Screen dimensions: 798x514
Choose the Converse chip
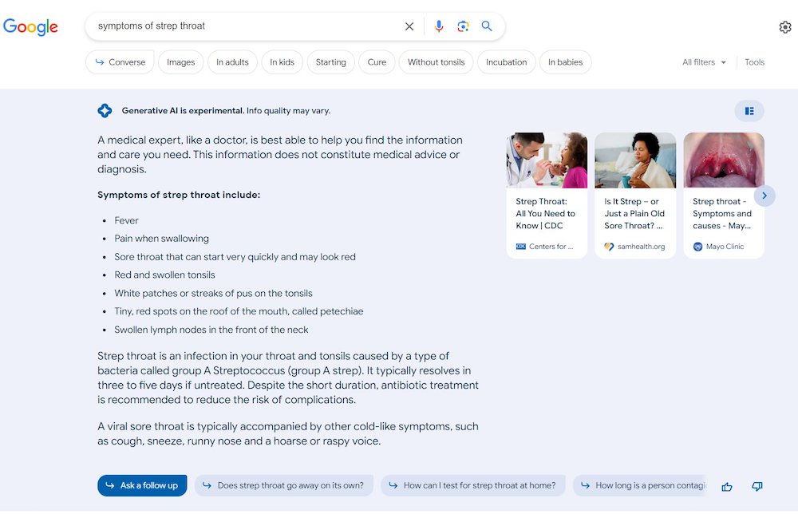(120, 62)
